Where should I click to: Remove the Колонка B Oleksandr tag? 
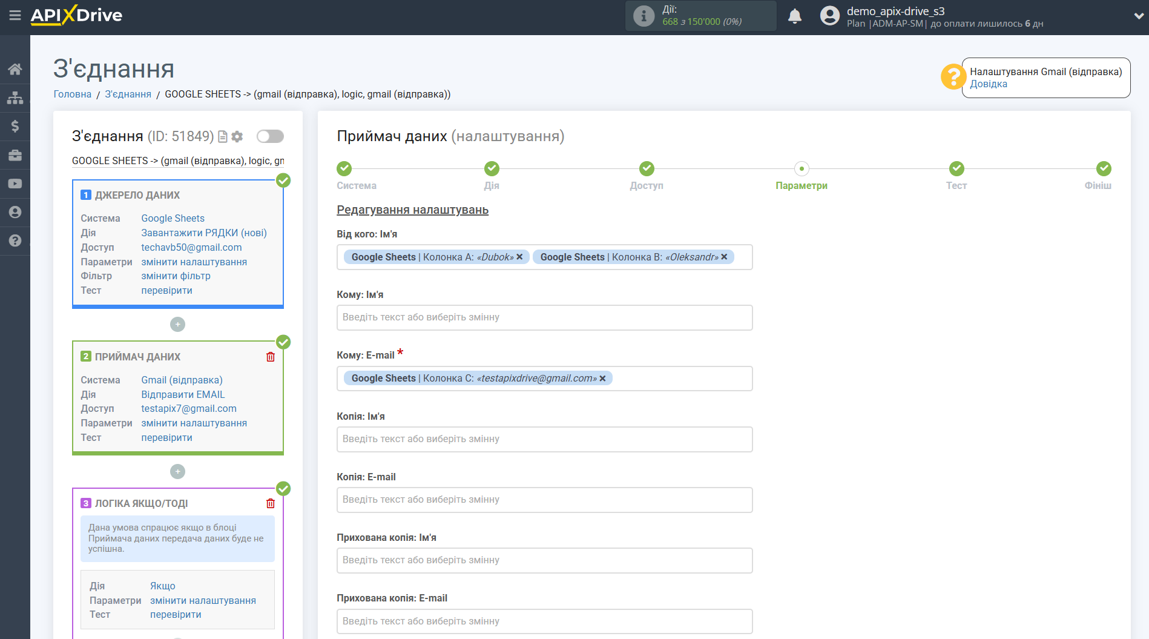tap(724, 257)
